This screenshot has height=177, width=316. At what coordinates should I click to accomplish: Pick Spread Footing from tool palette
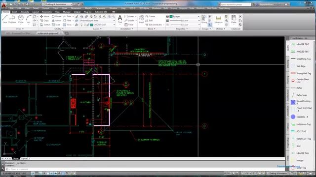click(x=301, y=102)
